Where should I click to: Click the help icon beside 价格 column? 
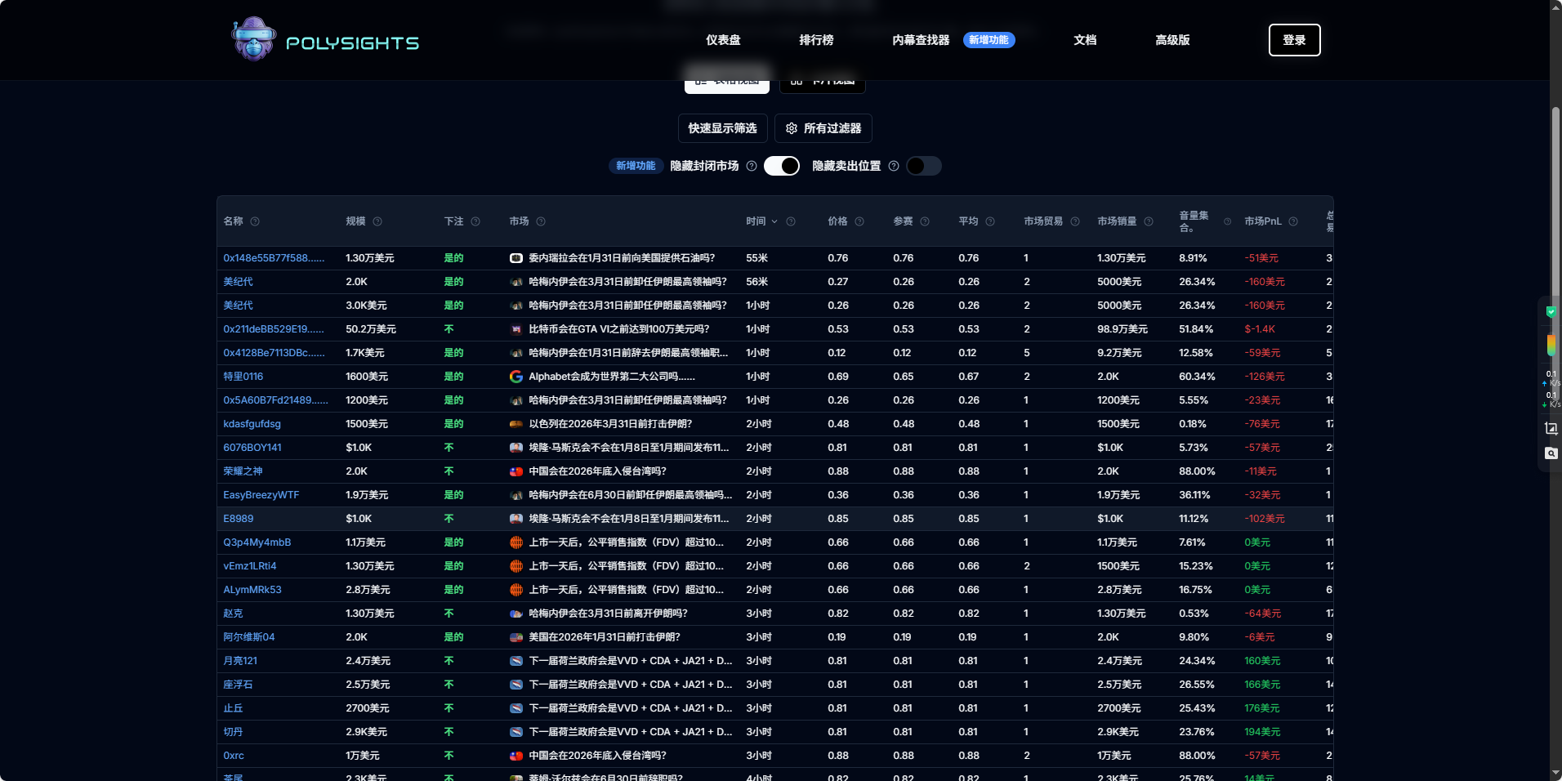point(859,221)
